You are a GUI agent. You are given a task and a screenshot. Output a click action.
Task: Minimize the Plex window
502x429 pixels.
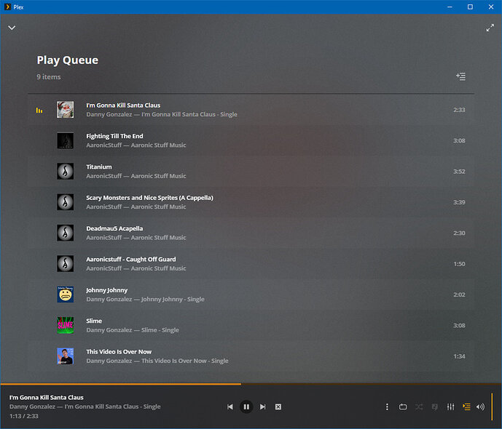[x=450, y=7]
